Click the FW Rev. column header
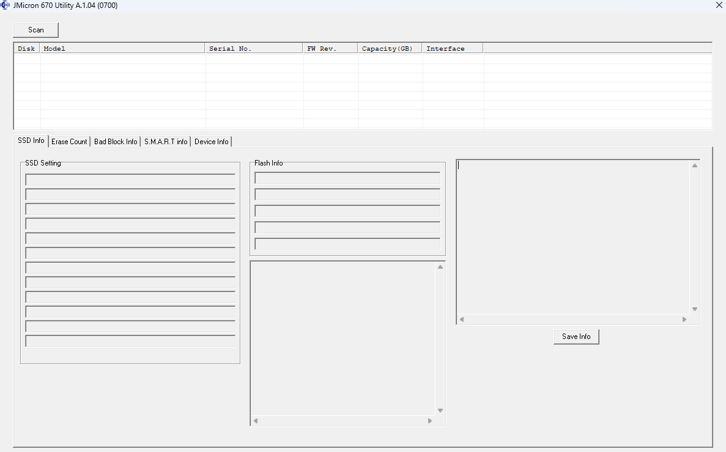The width and height of the screenshot is (726, 452). (330, 48)
